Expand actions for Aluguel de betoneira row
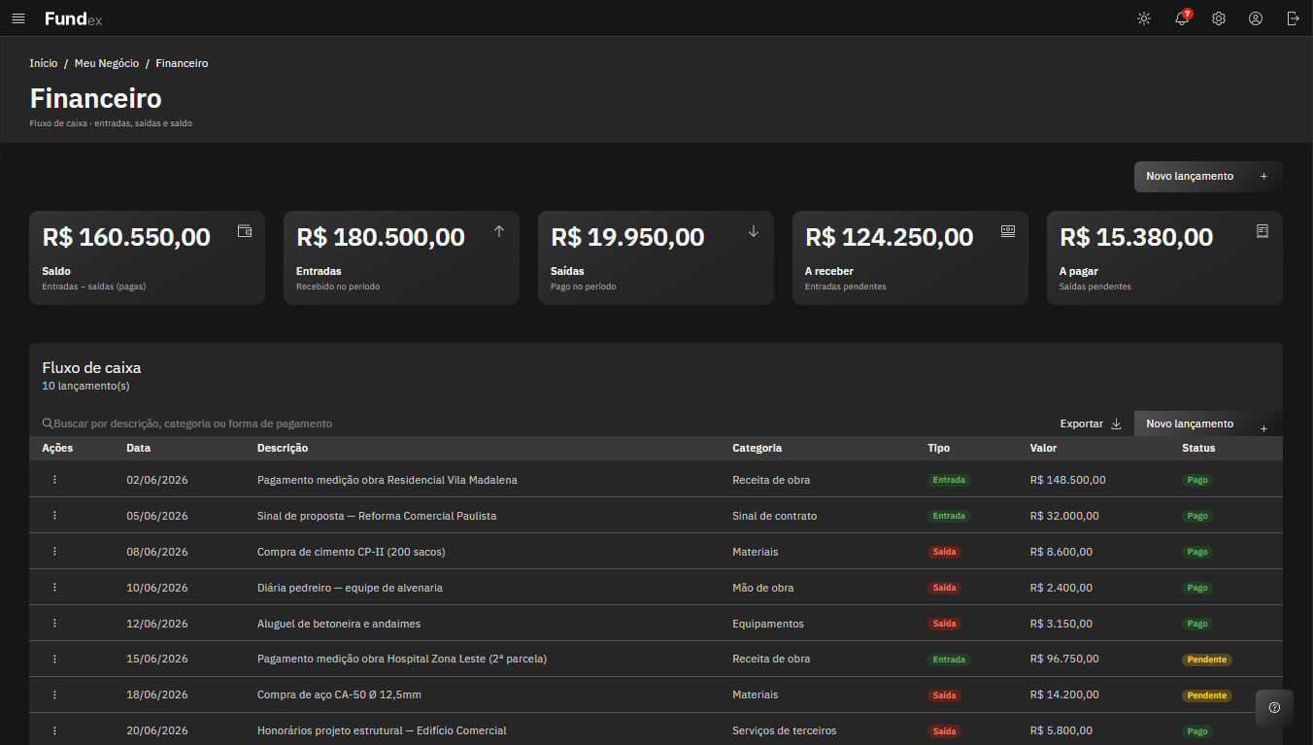Viewport: 1313px width, 745px height. point(54,624)
